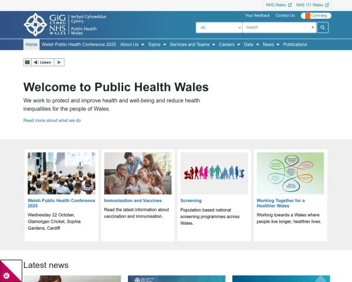This screenshot has width=352, height=282.
Task: Click the Latest news heading
Action: [46, 265]
